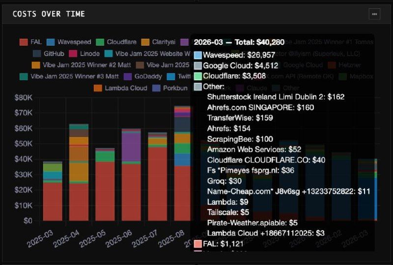Click the 2025-03 x-axis label

[40, 238]
